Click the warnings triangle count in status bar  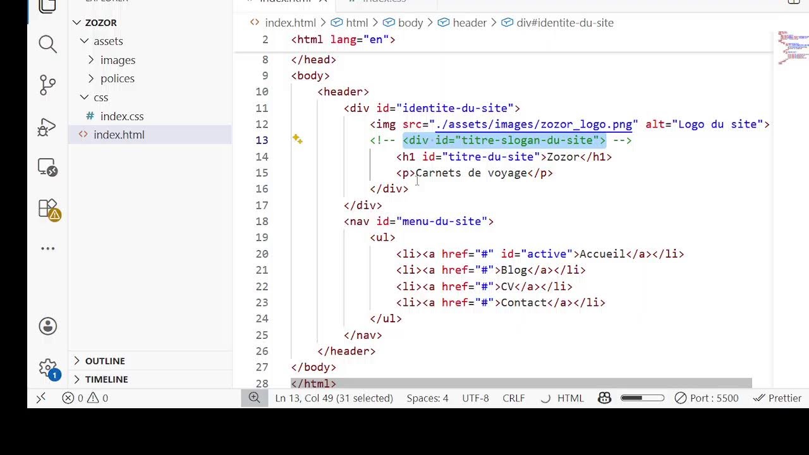click(x=97, y=398)
